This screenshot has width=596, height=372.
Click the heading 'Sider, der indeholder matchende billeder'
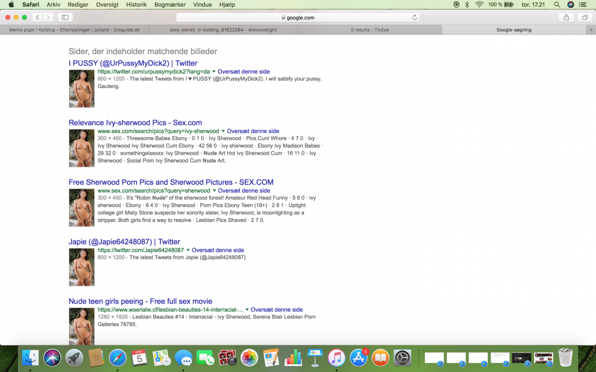pos(143,51)
